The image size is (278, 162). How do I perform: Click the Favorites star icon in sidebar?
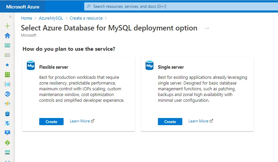coord(7,65)
